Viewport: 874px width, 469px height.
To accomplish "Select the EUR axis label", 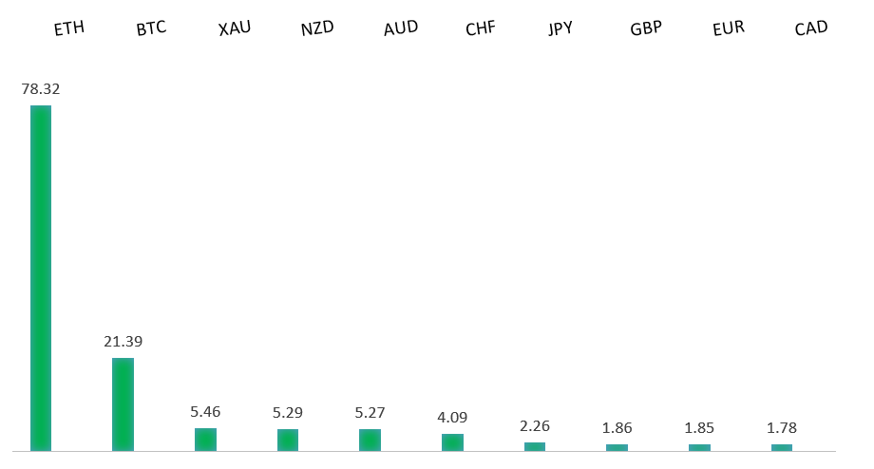I will (x=728, y=28).
